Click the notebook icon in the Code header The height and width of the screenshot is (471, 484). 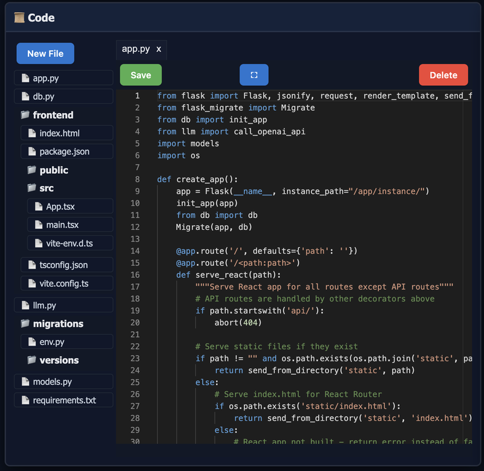tap(19, 18)
